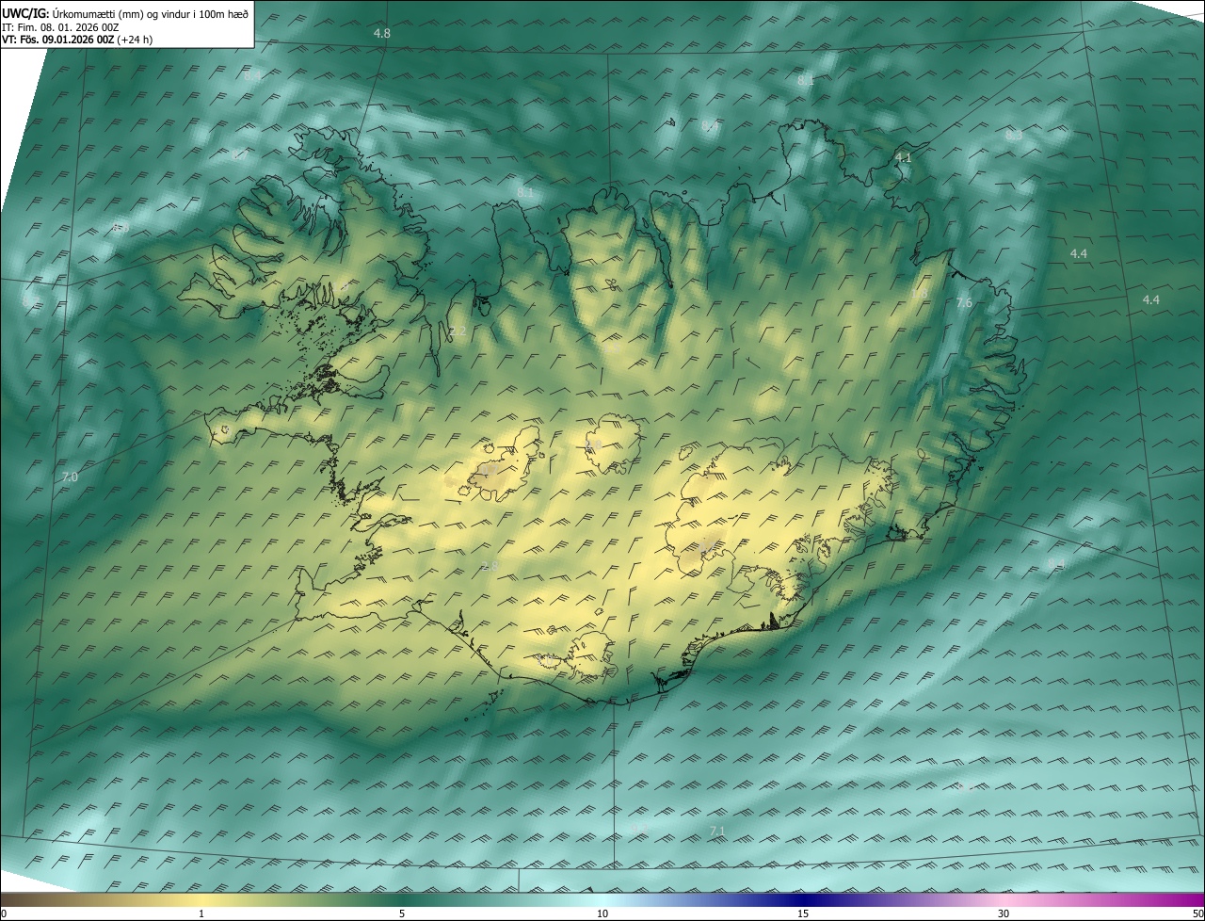Click the color scale tick label '0'
Image resolution: width=1205 pixels, height=921 pixels.
(x=4, y=913)
